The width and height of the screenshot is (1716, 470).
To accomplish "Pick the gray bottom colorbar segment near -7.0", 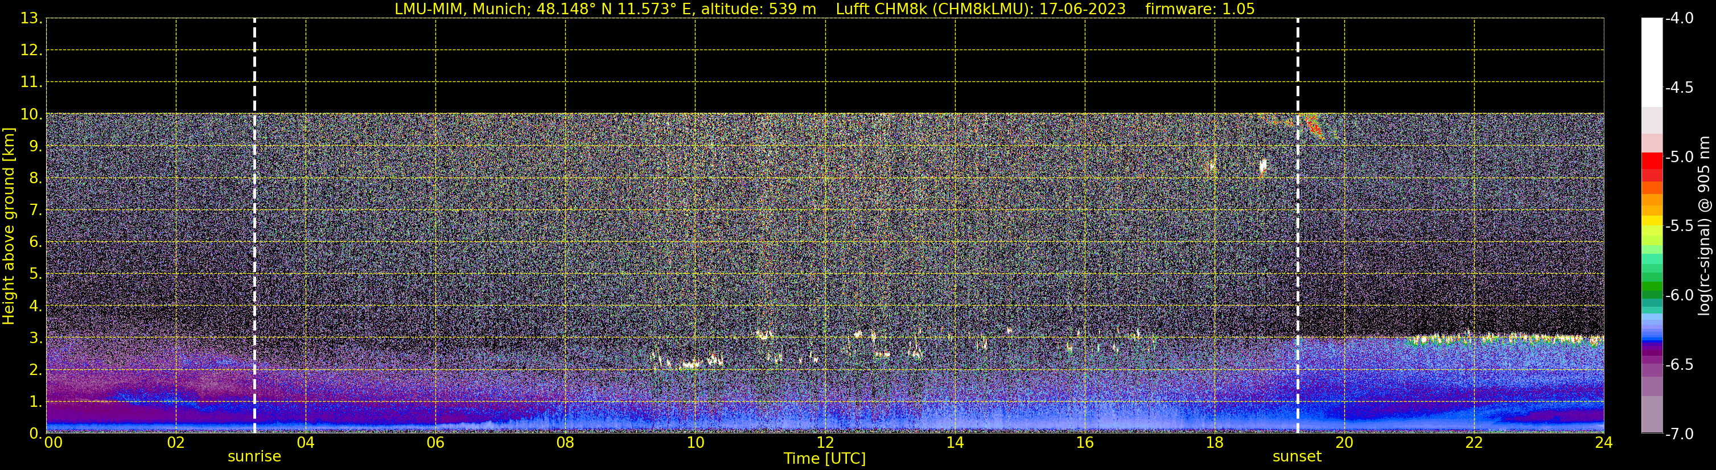I will click(1652, 414).
